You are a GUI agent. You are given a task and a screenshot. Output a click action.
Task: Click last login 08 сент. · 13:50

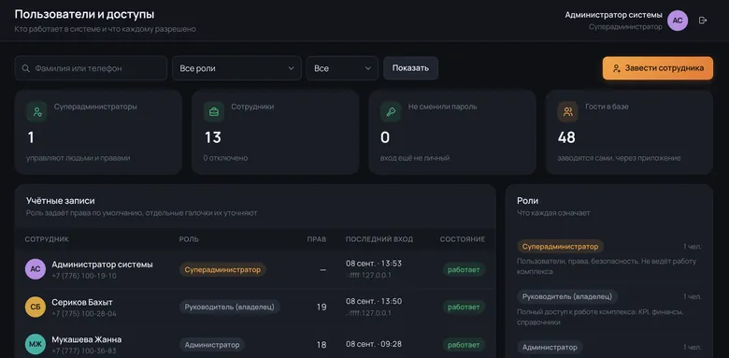[374, 301]
